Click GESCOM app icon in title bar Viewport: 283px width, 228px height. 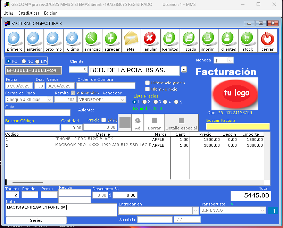[7, 4]
